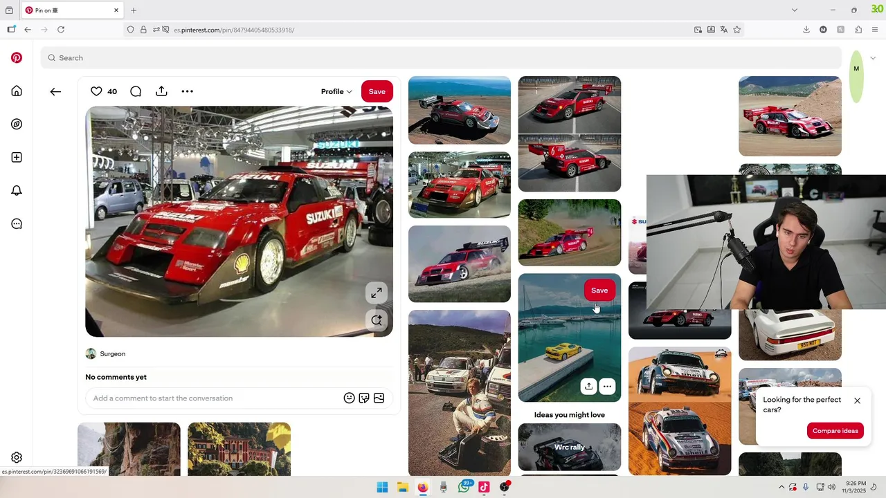Viewport: 886px width, 498px height.
Task: Reload the page in browser toolbar
Action: pos(61,30)
